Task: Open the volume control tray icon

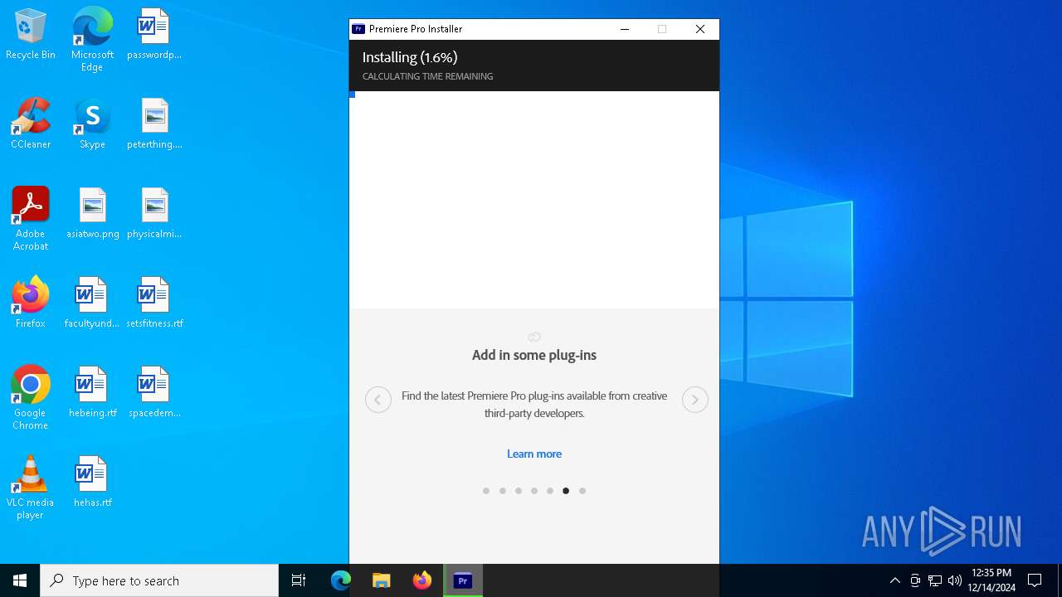Action: pos(955,580)
